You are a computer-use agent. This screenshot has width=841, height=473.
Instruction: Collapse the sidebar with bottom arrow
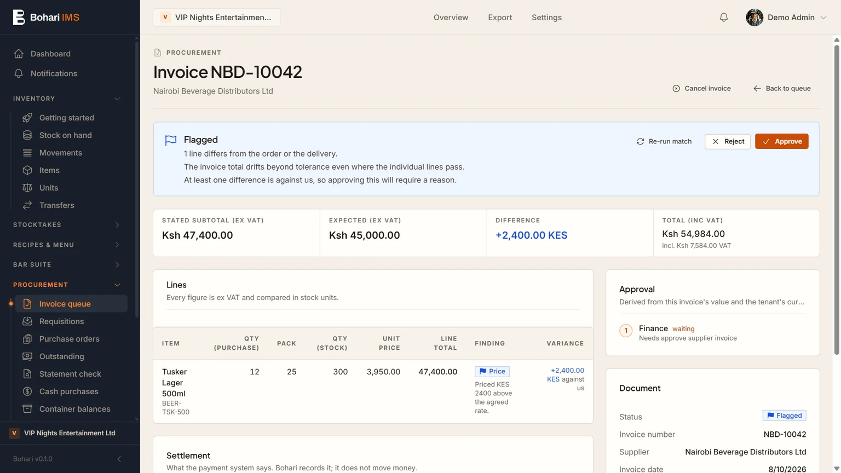(119, 459)
